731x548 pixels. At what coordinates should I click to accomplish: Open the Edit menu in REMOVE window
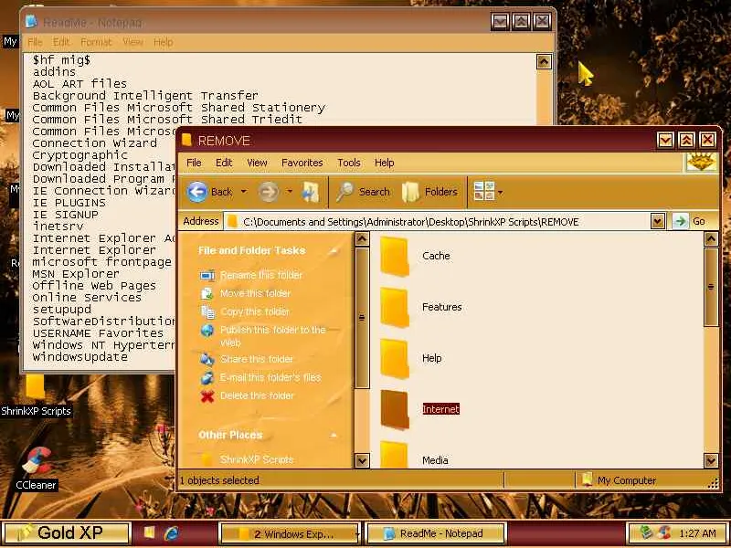pos(224,163)
